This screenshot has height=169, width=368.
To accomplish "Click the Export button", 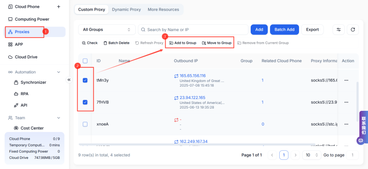I will [x=312, y=30].
